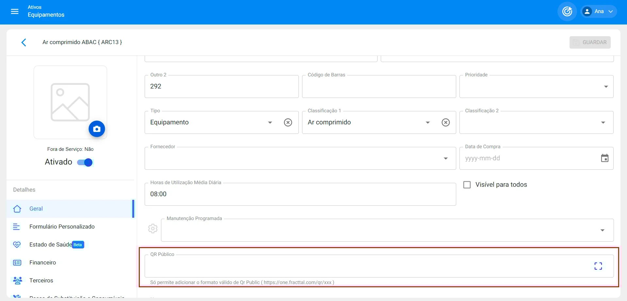This screenshot has width=627, height=301.
Task: Open the Manutenção Programada dropdown
Action: point(602,230)
